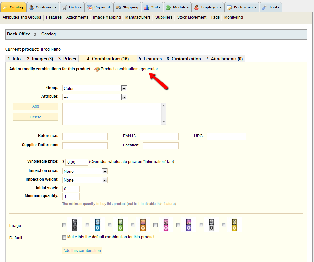Screen dimensions: 314x262
Task: Click the green iPod image thumbnail
Action: point(120,225)
